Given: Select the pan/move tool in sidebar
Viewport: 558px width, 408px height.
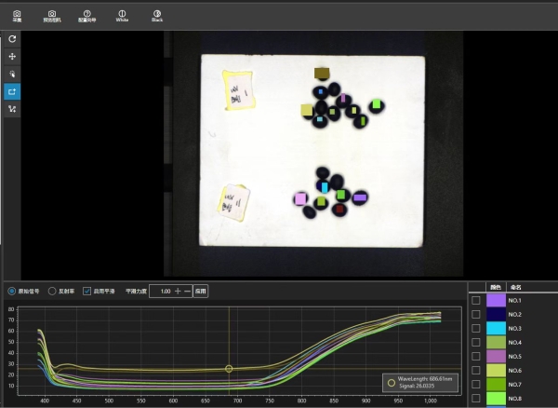Looking at the screenshot, I should [x=12, y=57].
